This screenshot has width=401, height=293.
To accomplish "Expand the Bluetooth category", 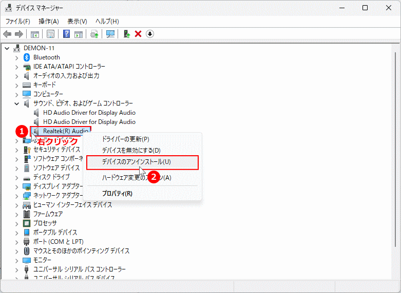I will click(16, 58).
